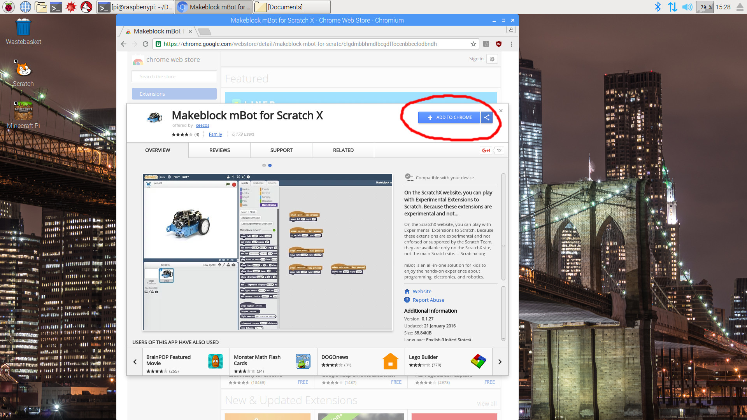Open the file manager from taskbar

pos(40,7)
